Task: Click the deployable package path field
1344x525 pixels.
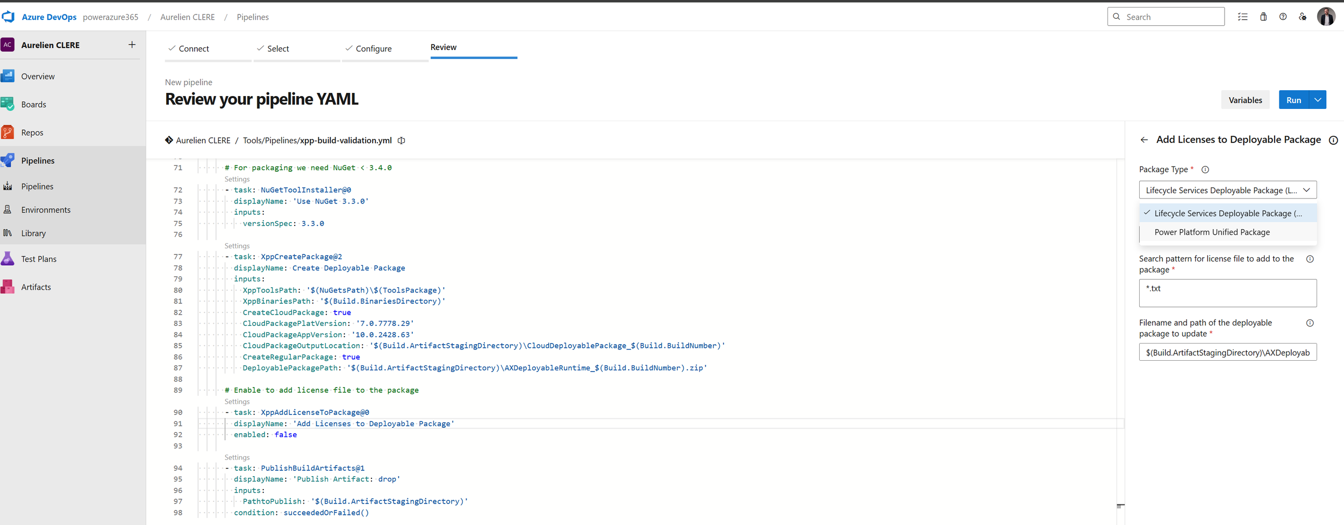Action: [1227, 352]
